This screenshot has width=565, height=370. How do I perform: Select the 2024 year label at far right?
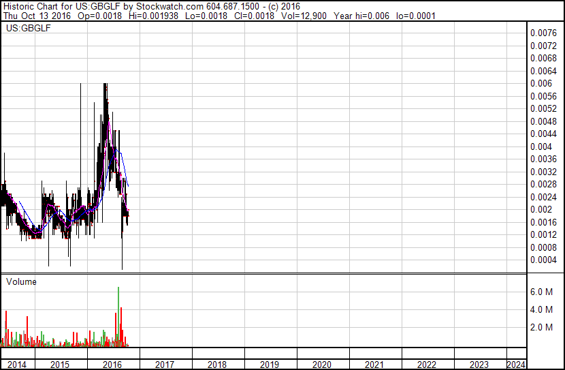pyautogui.click(x=515, y=365)
